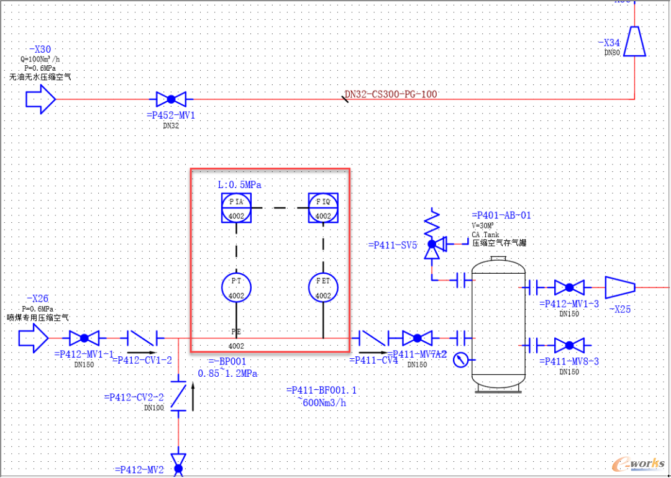This screenshot has height=478, width=671.
Task: Click the -X34 tag label
Action: point(609,43)
